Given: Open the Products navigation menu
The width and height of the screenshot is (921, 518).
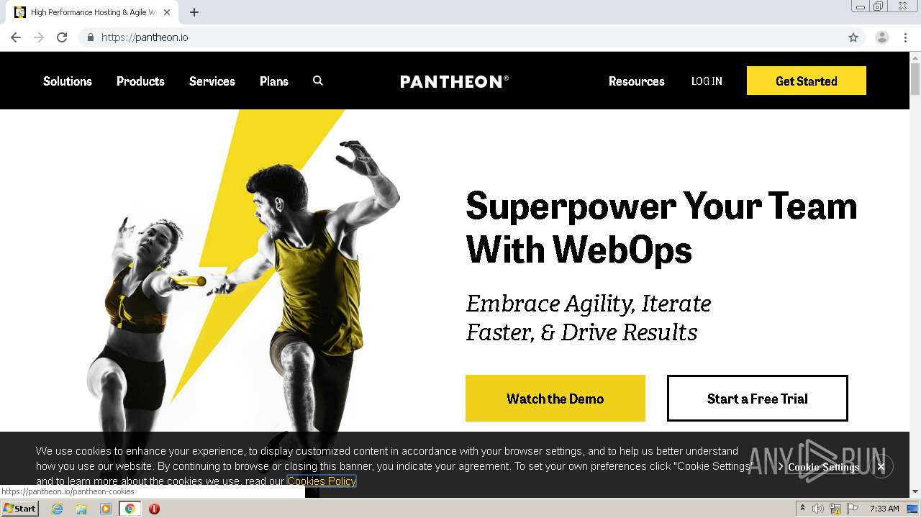Looking at the screenshot, I should coord(140,81).
